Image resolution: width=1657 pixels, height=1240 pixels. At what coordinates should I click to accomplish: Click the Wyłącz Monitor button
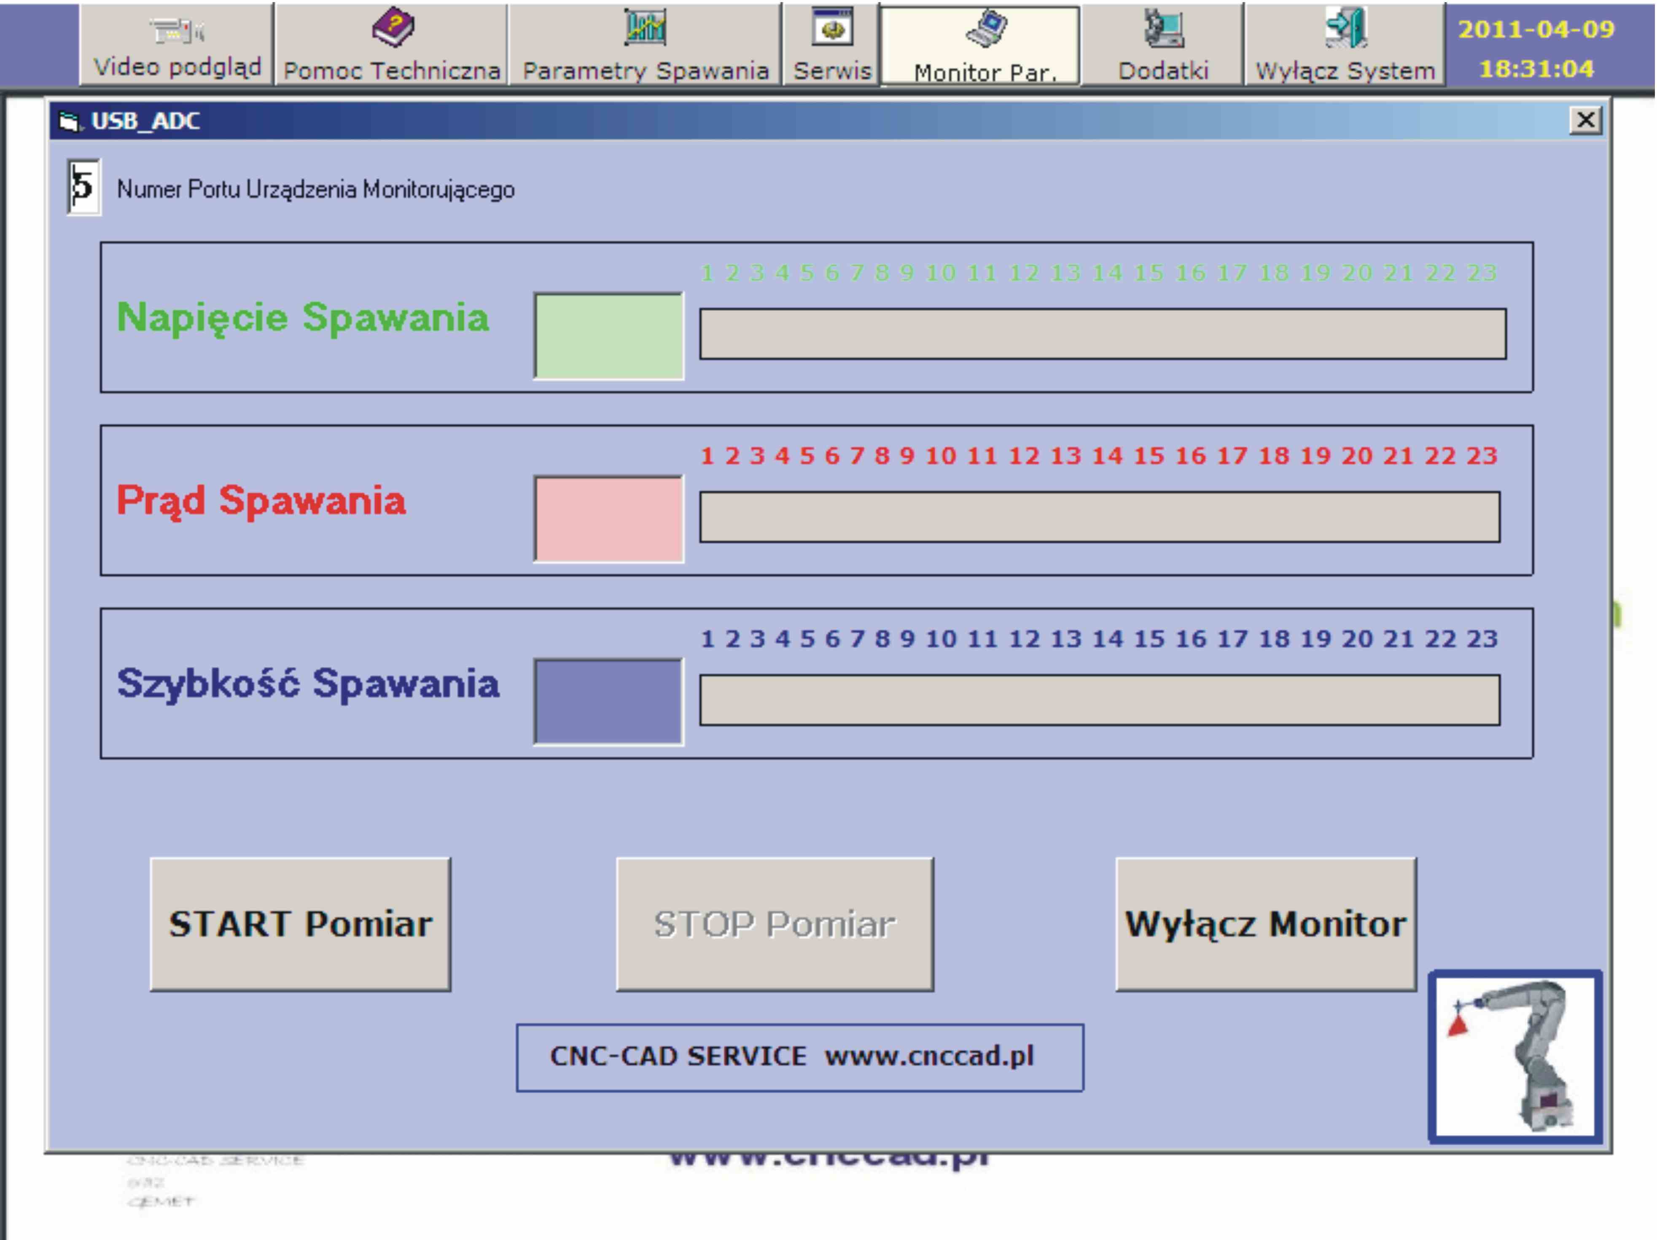[1266, 924]
